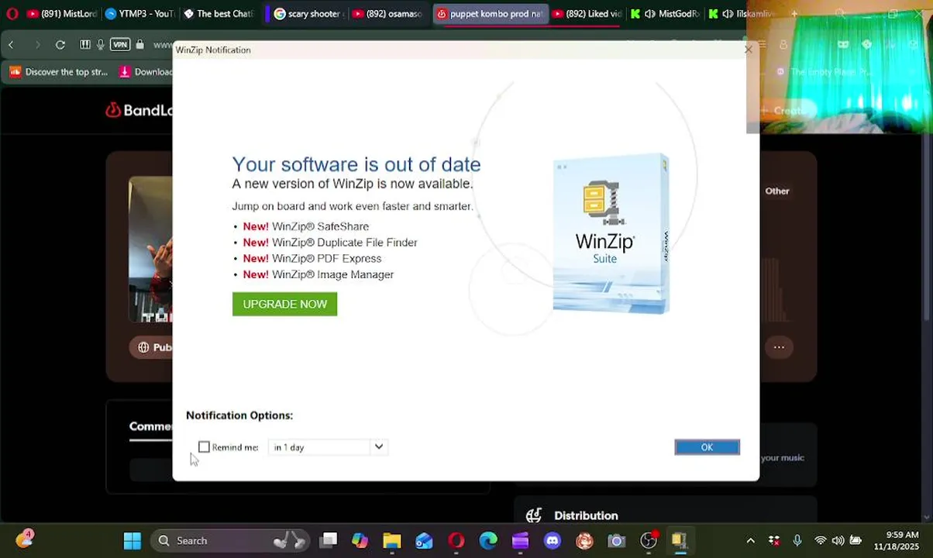Screen dimensions: 933x558
Task: Open the (892) osamaso browser tab
Action: (x=387, y=14)
